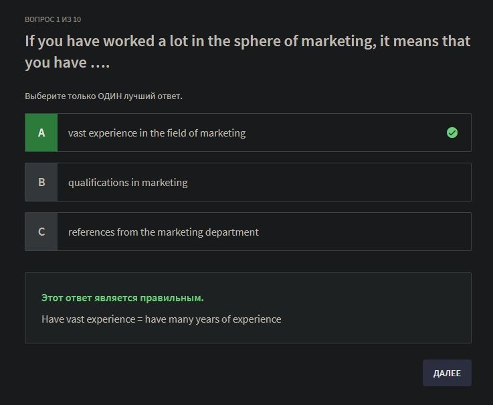
Task: Select answer "vast experience in the field of marketing"
Action: coord(157,133)
